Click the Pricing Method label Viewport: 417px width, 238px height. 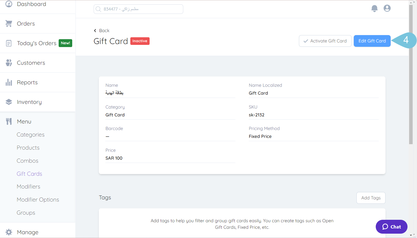(264, 128)
